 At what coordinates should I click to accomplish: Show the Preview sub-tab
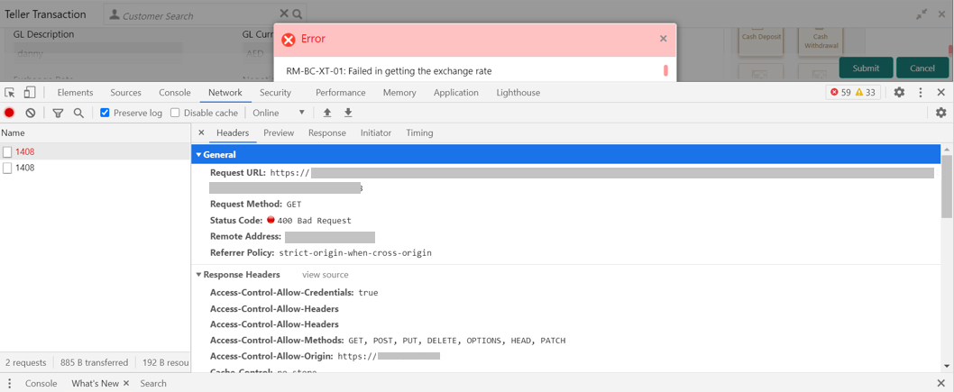(279, 132)
